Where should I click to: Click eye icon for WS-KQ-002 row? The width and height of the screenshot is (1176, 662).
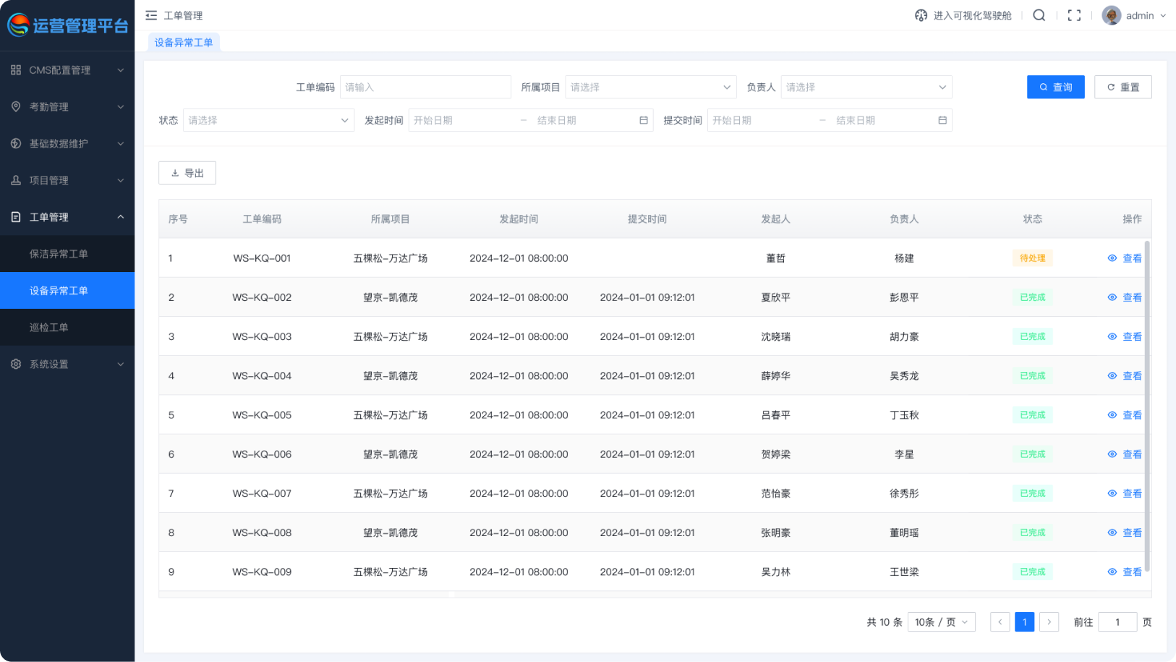pyautogui.click(x=1112, y=297)
